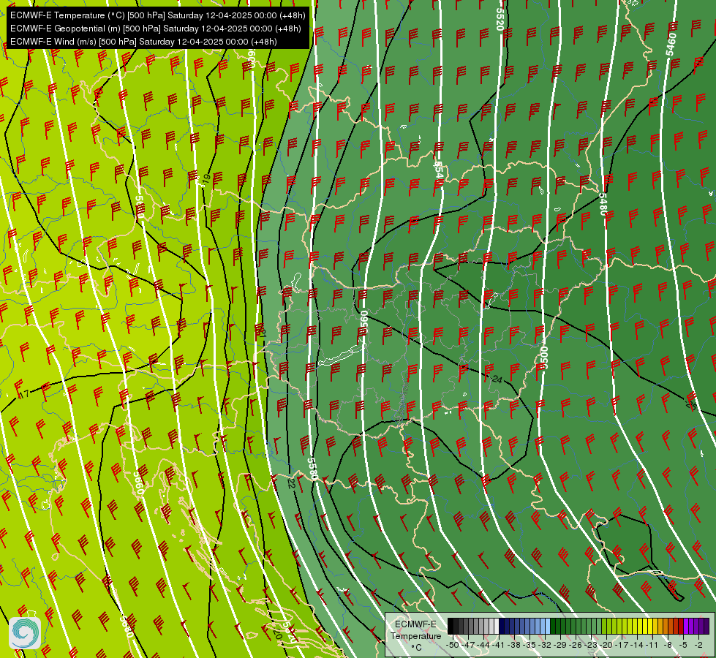
Task: Click the -35 legend scale label
Action: 530,645
